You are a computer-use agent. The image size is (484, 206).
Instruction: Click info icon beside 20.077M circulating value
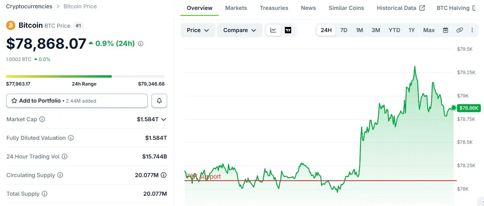pos(163,175)
